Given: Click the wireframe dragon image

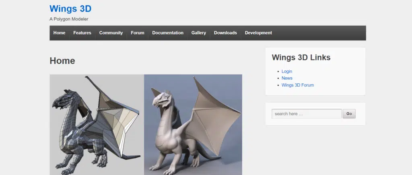Looking at the screenshot, I should 97,125.
